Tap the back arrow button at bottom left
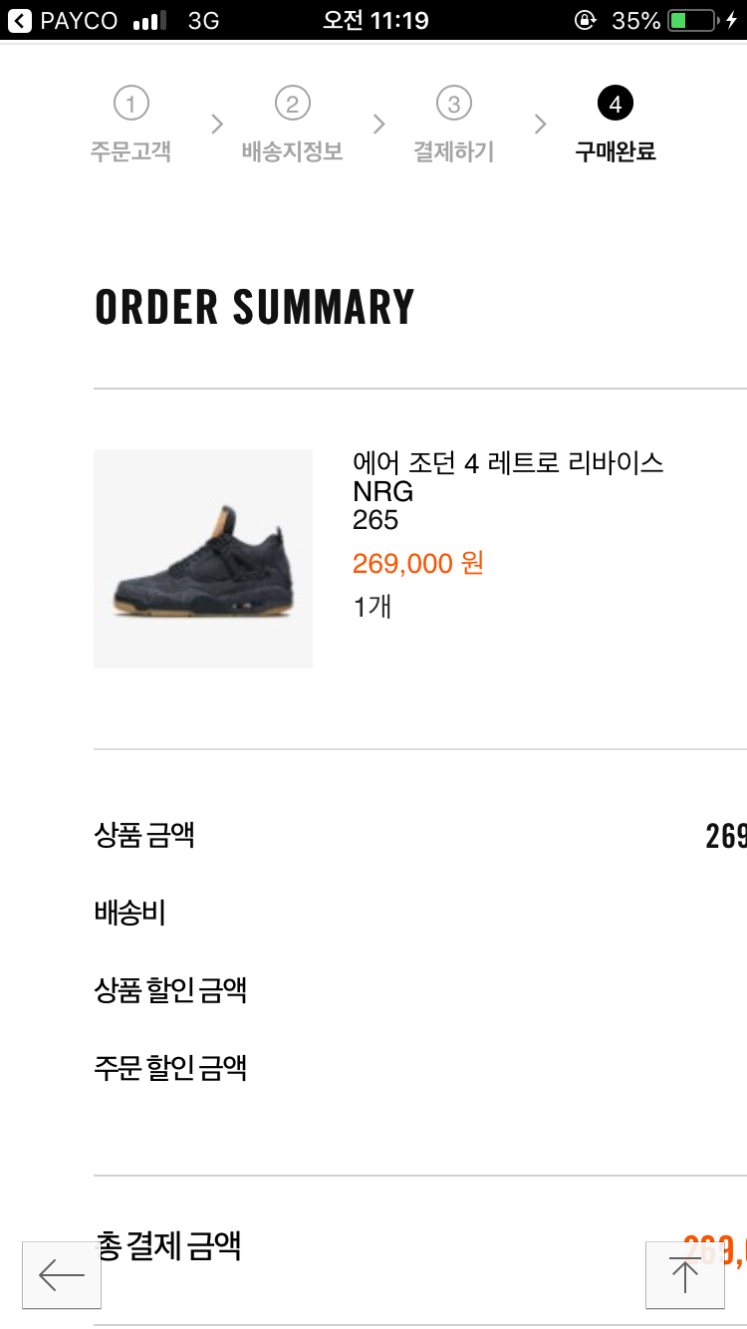747x1329 pixels. (62, 1274)
